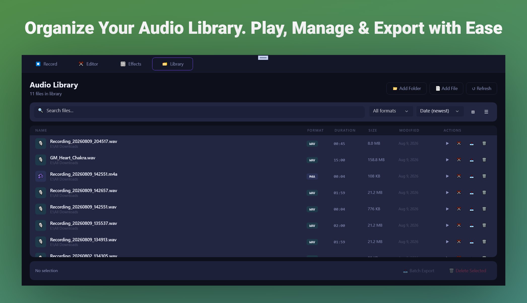Edit Recording_20260809_204517.wav with scissors icon
Image resolution: width=527 pixels, height=303 pixels.
[x=459, y=143]
